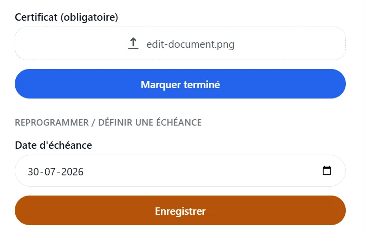Click the word Certificat in the label
The height and width of the screenshot is (232, 365).
pos(36,17)
